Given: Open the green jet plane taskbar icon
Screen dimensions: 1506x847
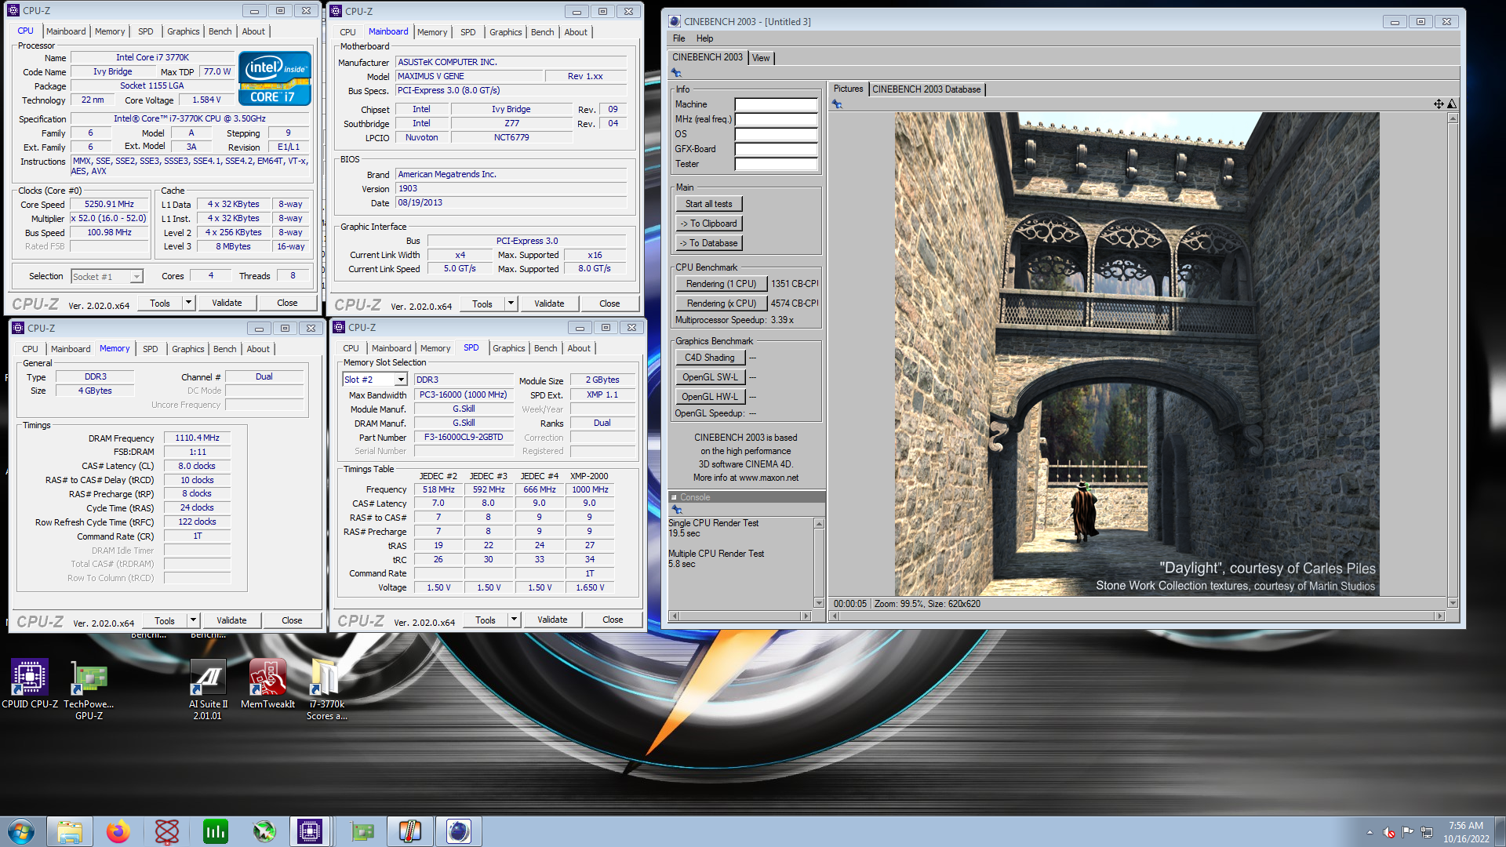Looking at the screenshot, I should (264, 831).
